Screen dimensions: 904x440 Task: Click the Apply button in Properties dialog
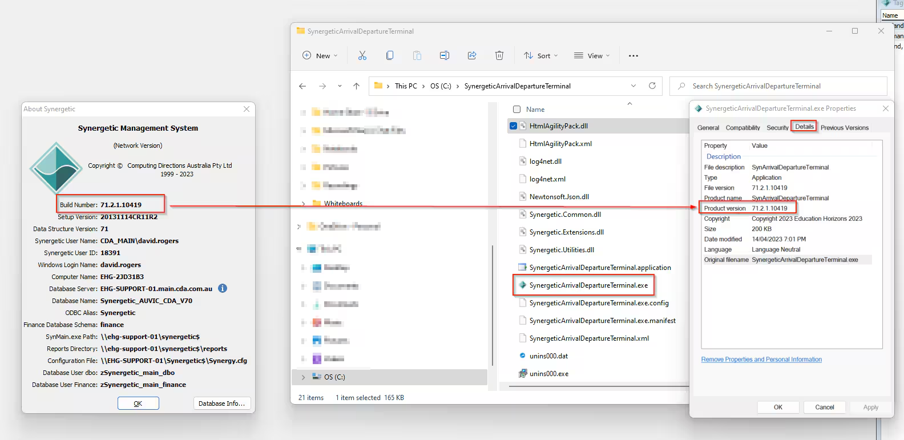pos(871,407)
